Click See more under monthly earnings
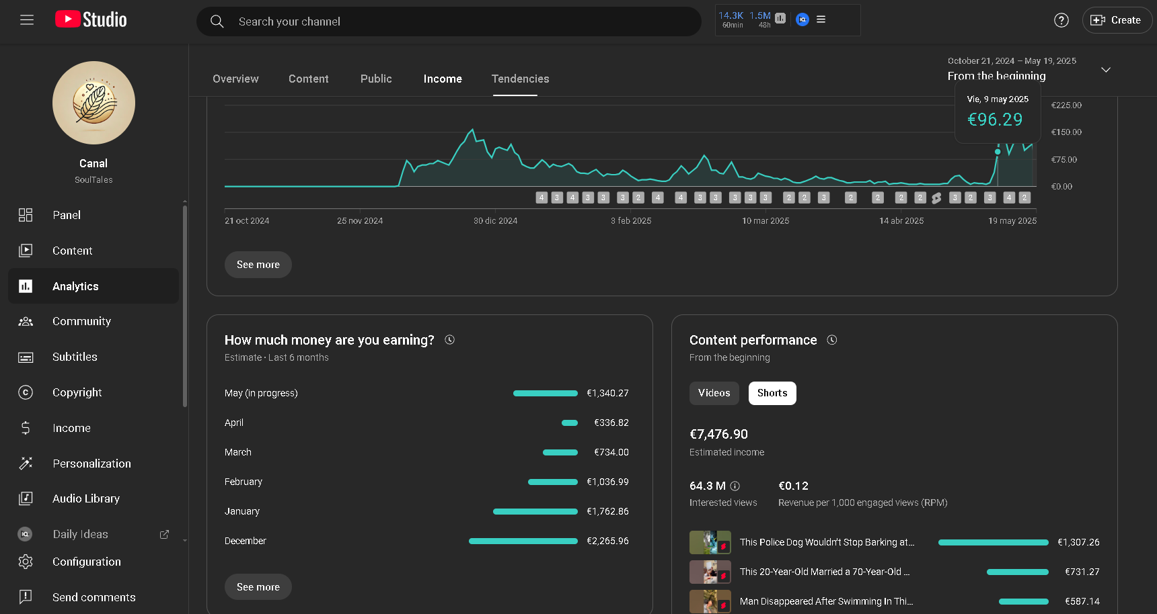This screenshot has width=1157, height=614. coord(258,586)
